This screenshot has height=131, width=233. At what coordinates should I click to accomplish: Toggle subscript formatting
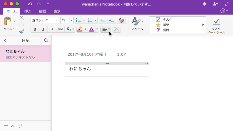(x=68, y=29)
